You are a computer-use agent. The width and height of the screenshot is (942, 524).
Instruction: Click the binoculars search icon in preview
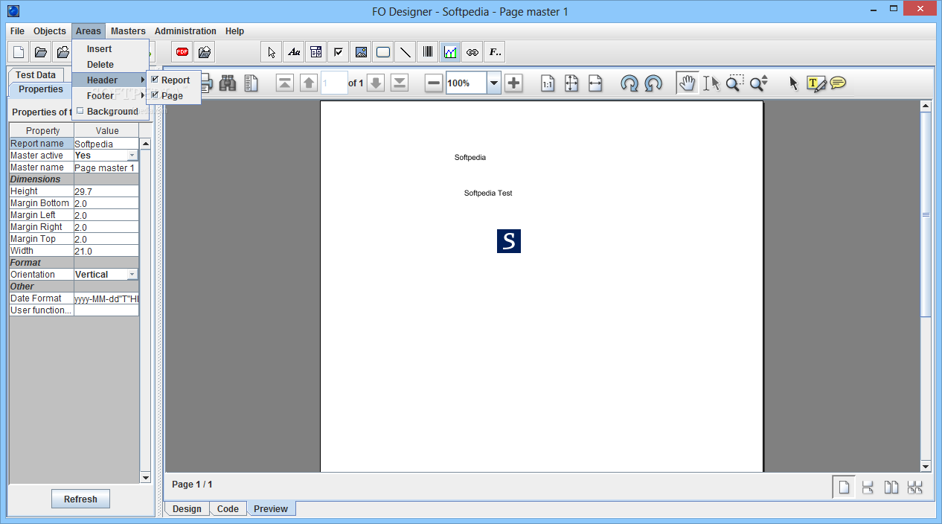(228, 83)
